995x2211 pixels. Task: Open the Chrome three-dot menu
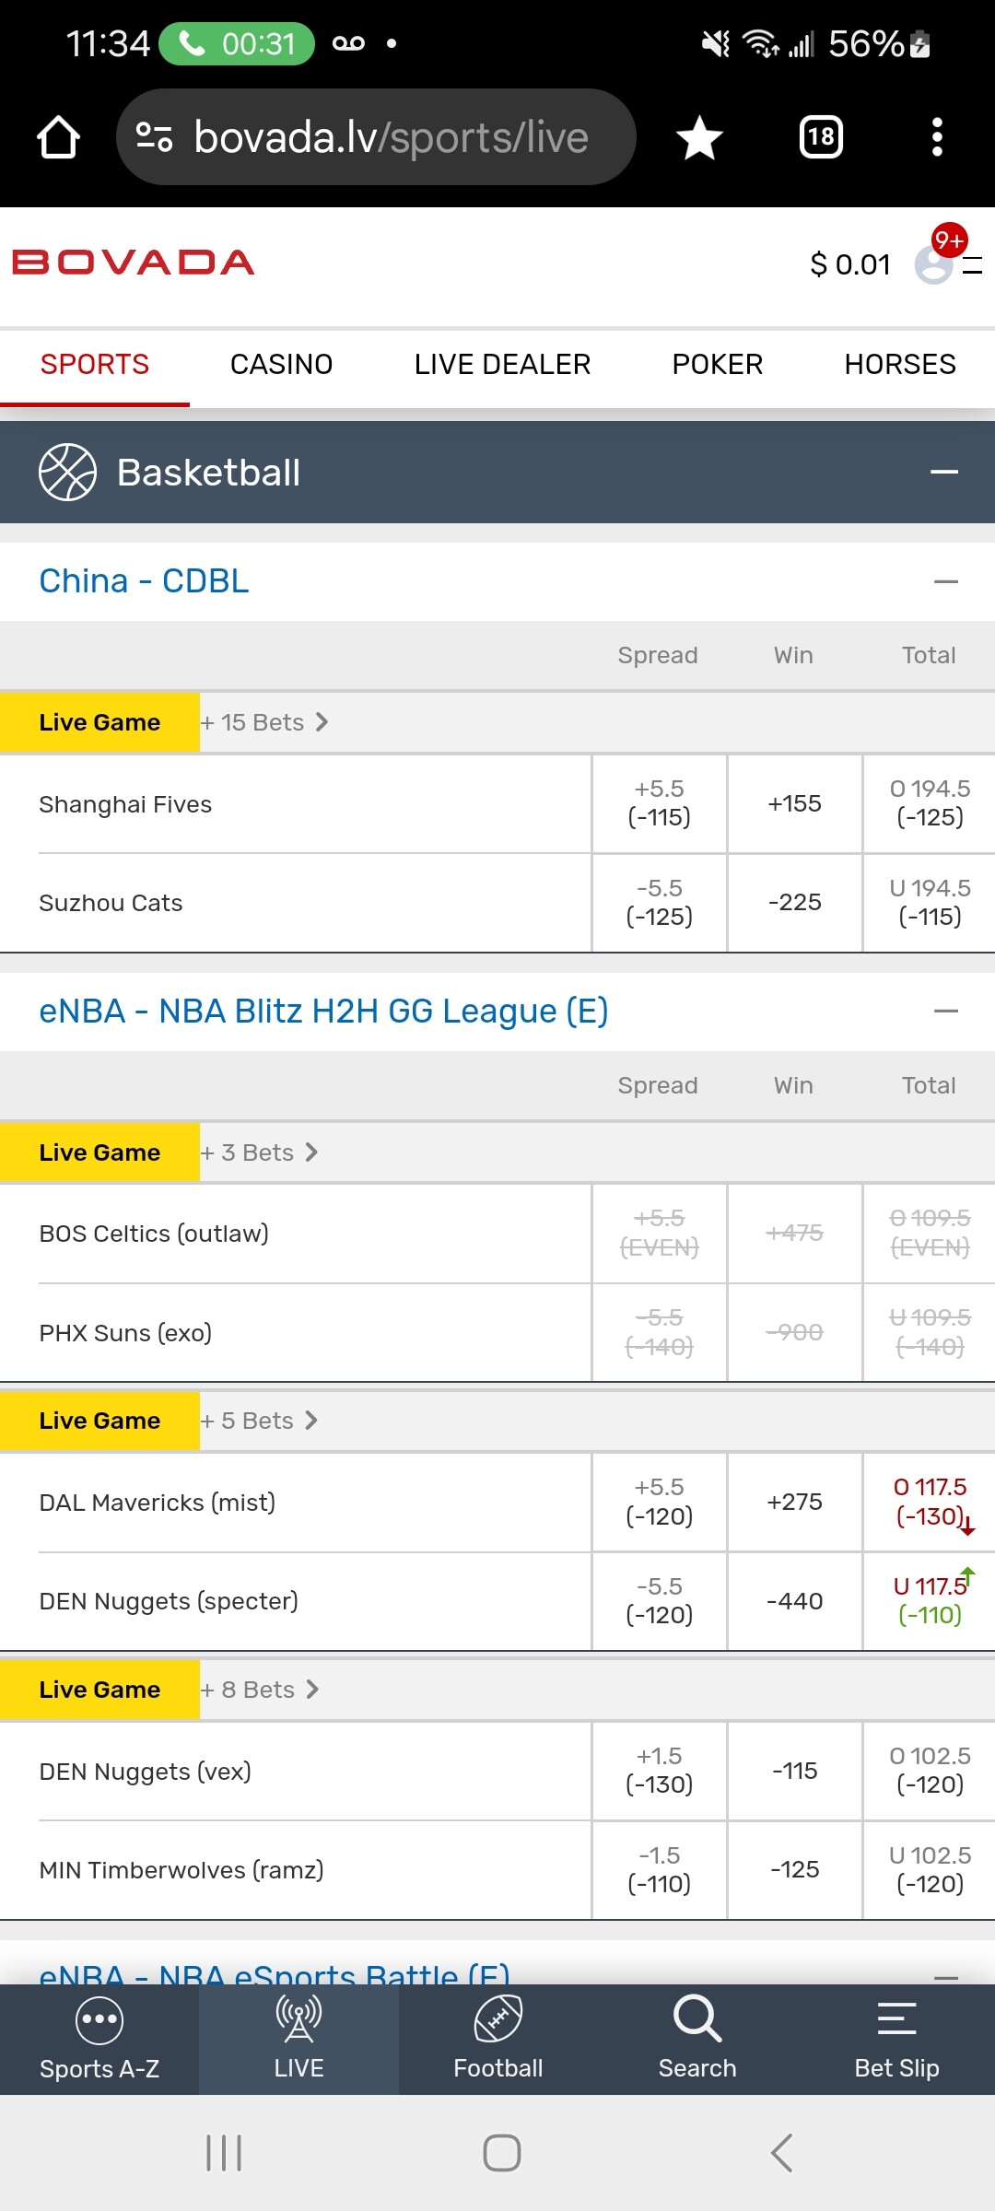pyautogui.click(x=936, y=137)
